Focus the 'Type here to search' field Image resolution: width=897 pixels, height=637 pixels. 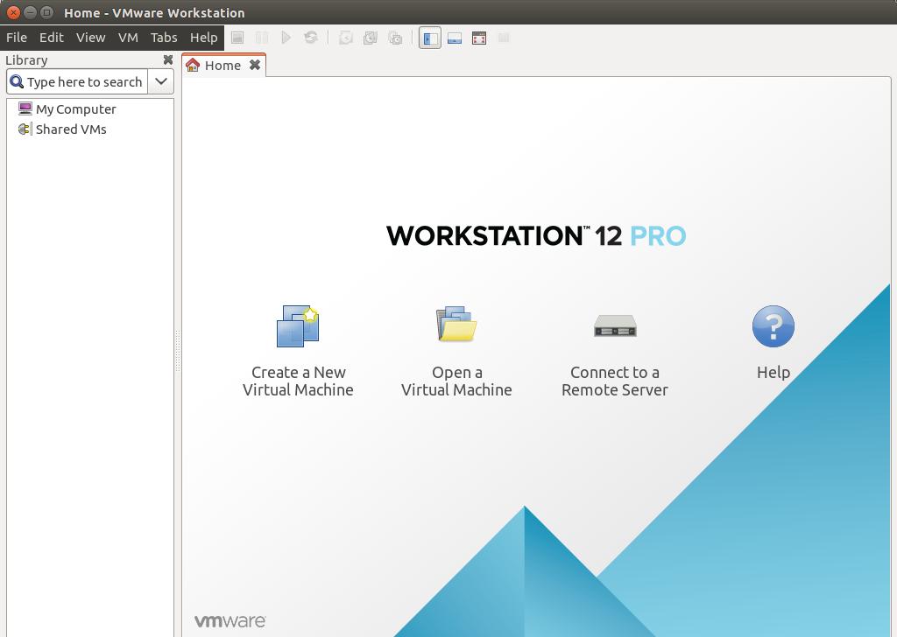[85, 82]
